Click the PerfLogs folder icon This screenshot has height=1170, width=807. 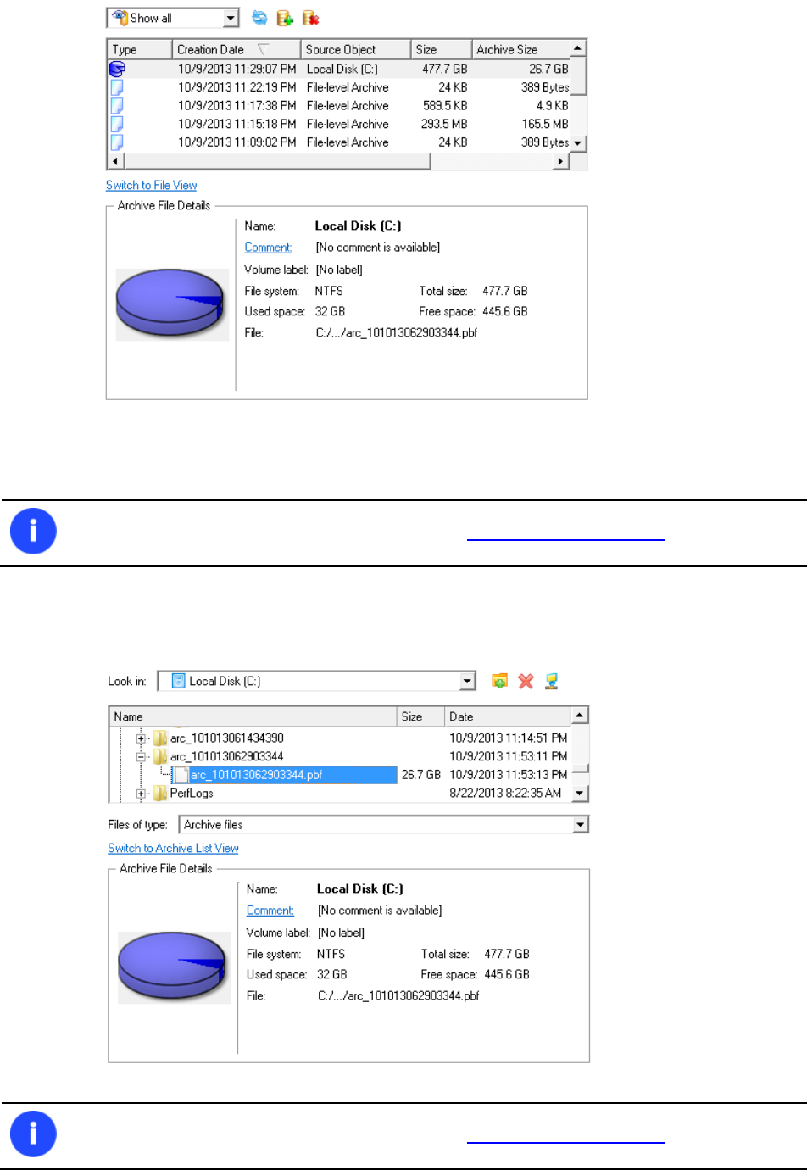pyautogui.click(x=160, y=794)
